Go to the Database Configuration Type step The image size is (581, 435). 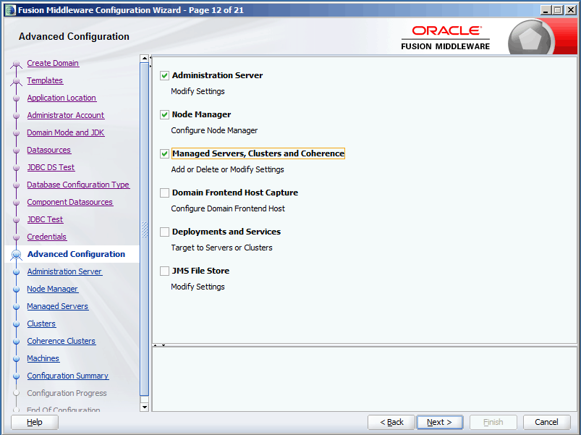(78, 185)
